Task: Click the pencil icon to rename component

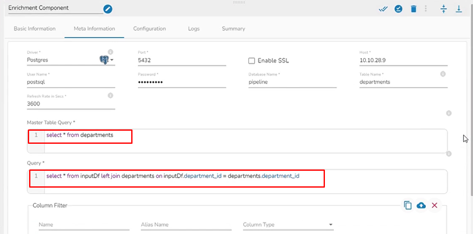Action: pos(108,9)
